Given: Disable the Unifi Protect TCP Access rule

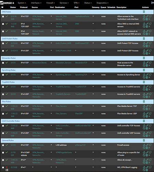Looking at the screenshot, I should (x=144, y=46).
